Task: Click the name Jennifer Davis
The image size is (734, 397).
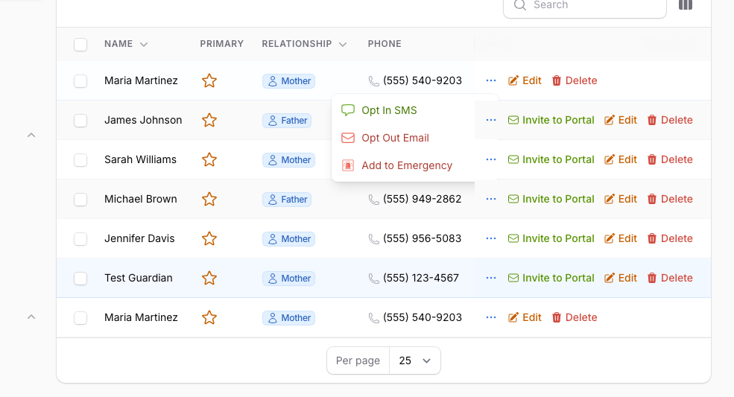Action: (139, 238)
